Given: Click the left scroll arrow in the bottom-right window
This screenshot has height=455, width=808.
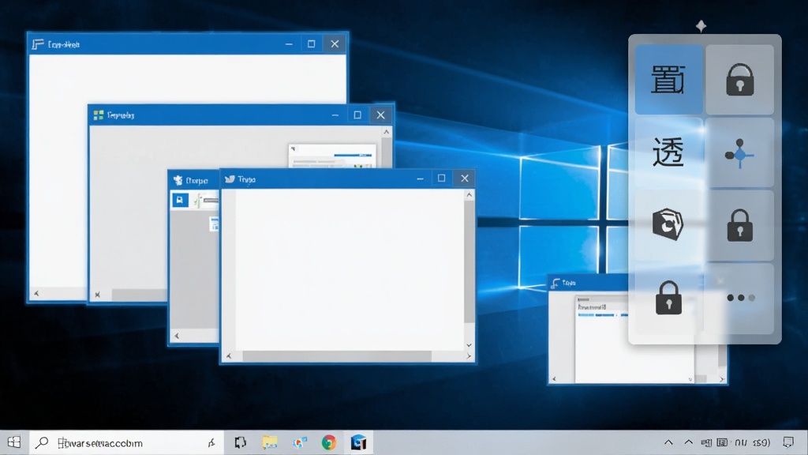Looking at the screenshot, I should pyautogui.click(x=554, y=379).
